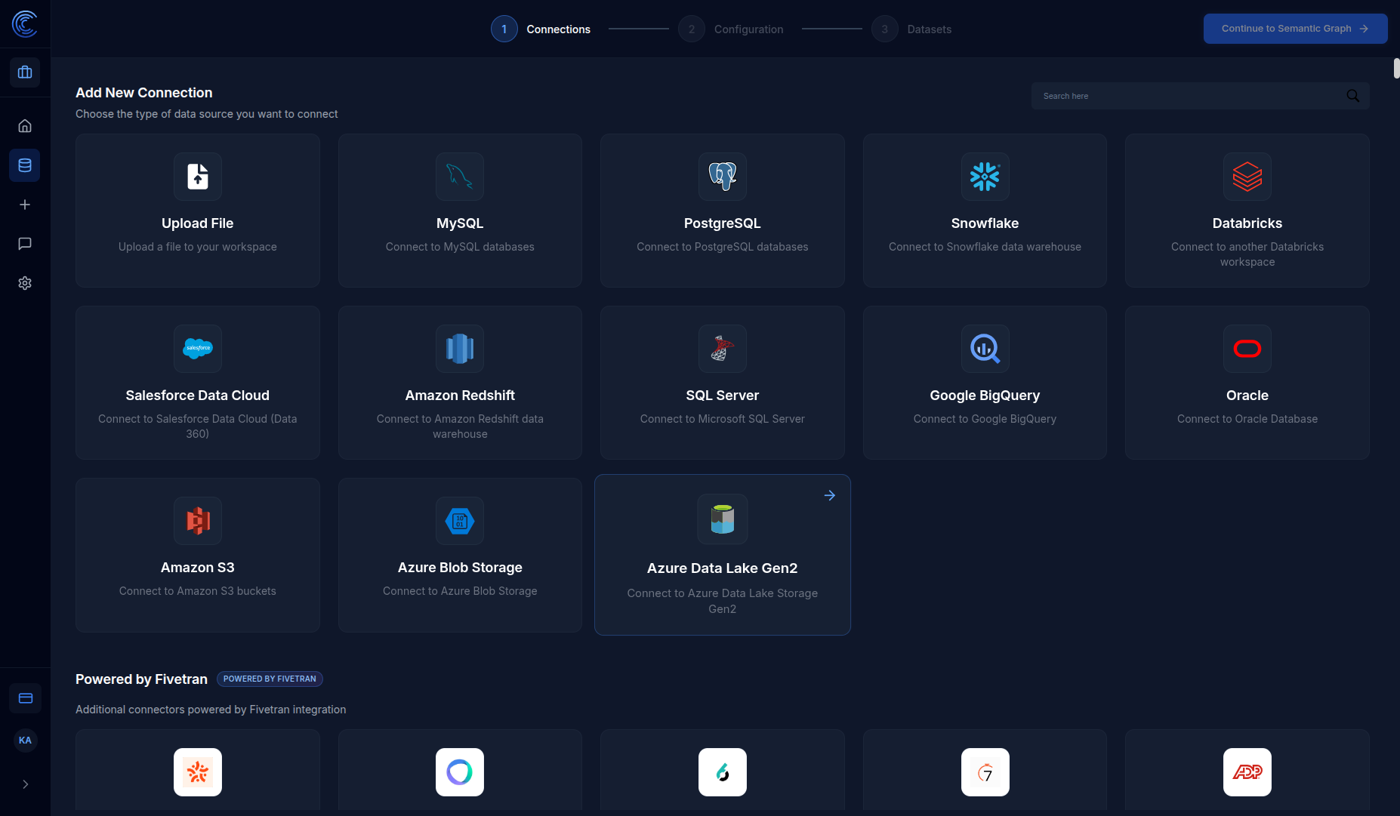Click the Amazon S3 icon
This screenshot has height=816, width=1400.
click(198, 521)
